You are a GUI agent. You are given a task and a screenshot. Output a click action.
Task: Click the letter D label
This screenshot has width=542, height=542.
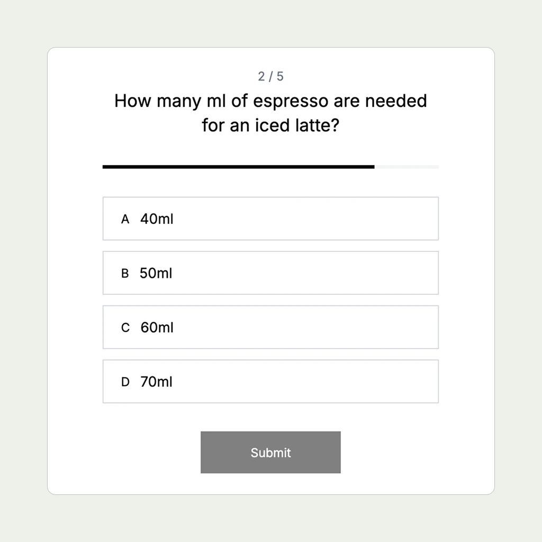[125, 381]
